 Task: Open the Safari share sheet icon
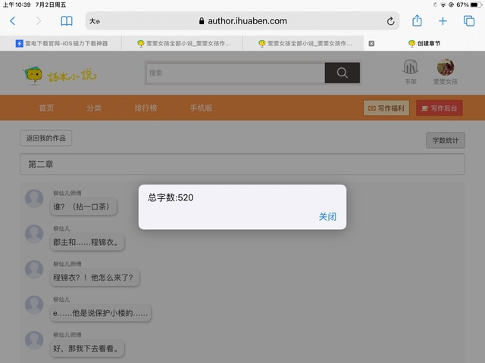pyautogui.click(x=417, y=21)
